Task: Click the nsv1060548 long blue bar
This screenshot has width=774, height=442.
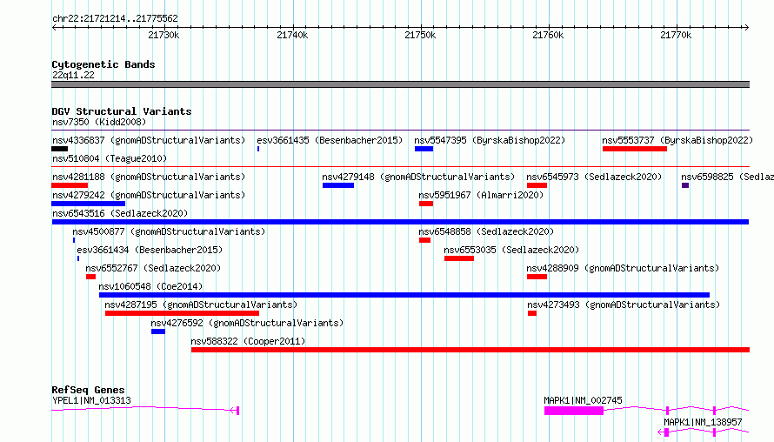Action: point(404,295)
